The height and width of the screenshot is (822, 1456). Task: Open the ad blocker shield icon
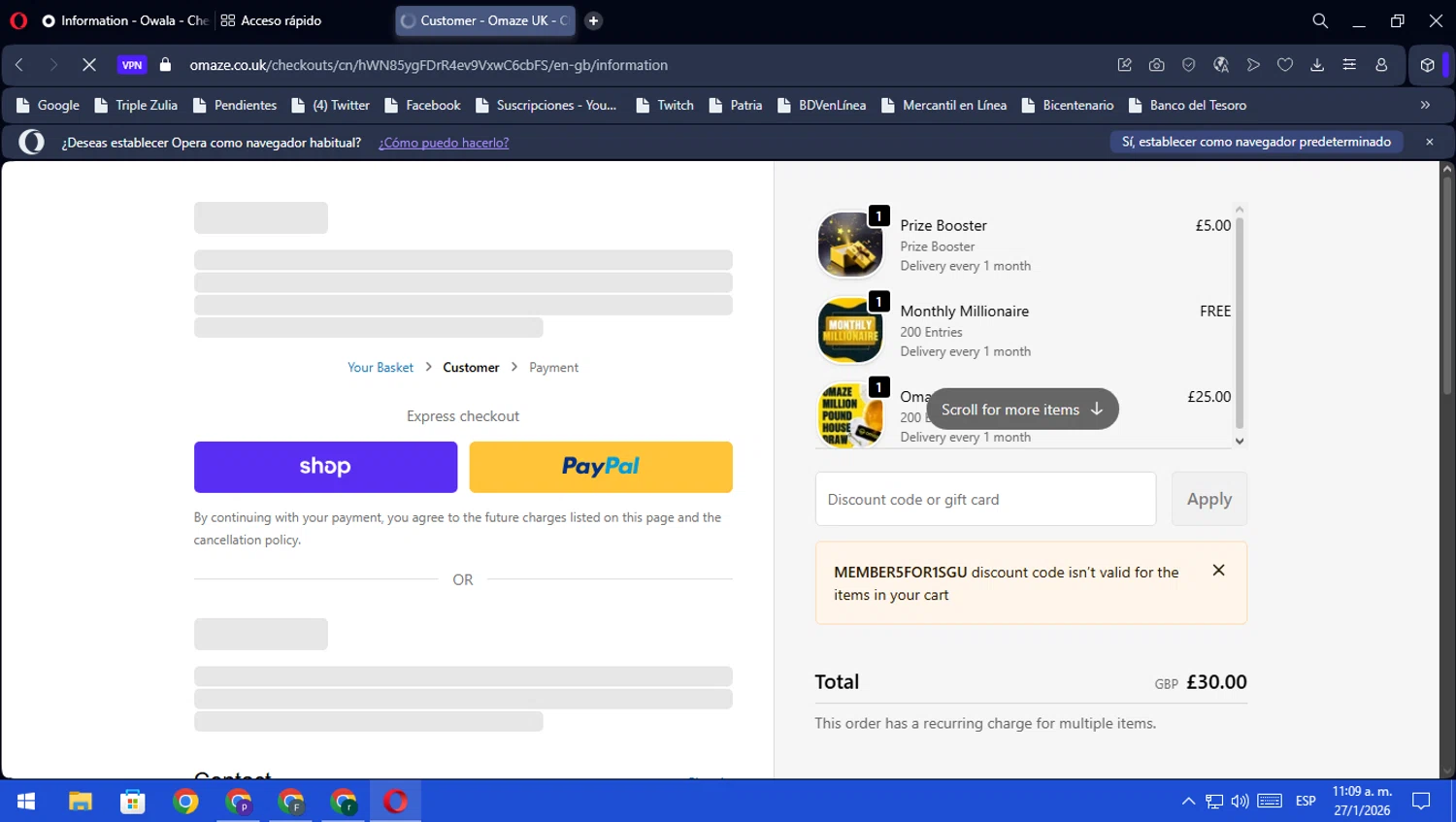[1189, 65]
